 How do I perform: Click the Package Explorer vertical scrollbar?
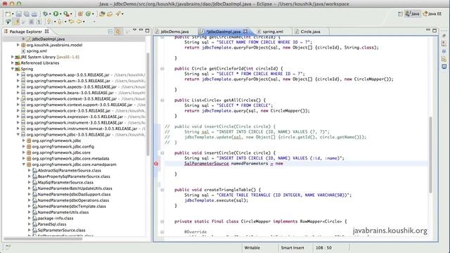pos(148,104)
